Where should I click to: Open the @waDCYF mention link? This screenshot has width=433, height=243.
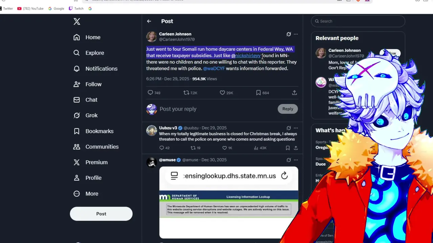pyautogui.click(x=214, y=69)
